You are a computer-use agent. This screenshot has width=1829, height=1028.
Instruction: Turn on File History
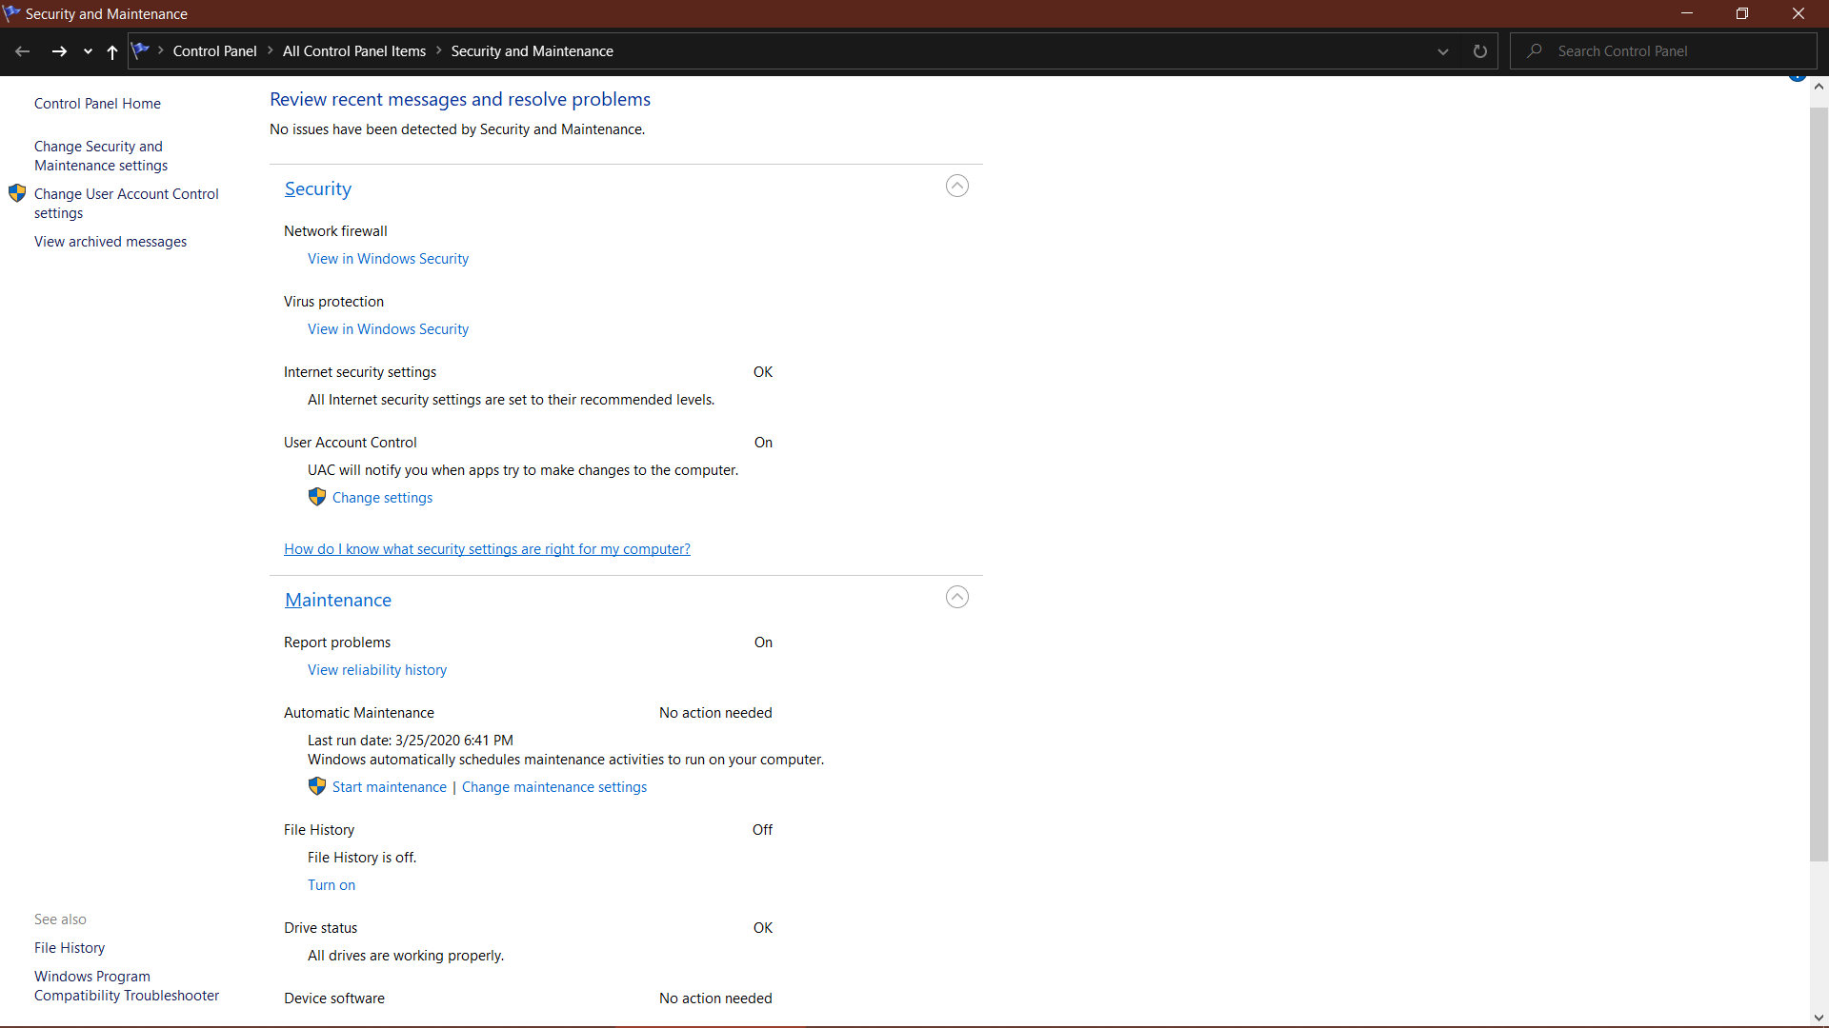(x=332, y=885)
